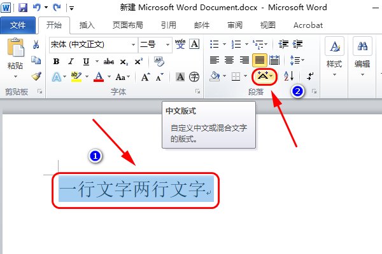Click the Cut scissors icon

[x=36, y=44]
